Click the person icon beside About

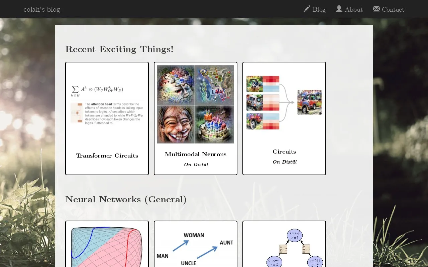(x=339, y=9)
